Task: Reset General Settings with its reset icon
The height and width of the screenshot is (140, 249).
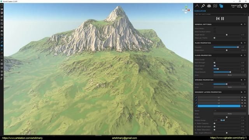Action: [x=242, y=24]
